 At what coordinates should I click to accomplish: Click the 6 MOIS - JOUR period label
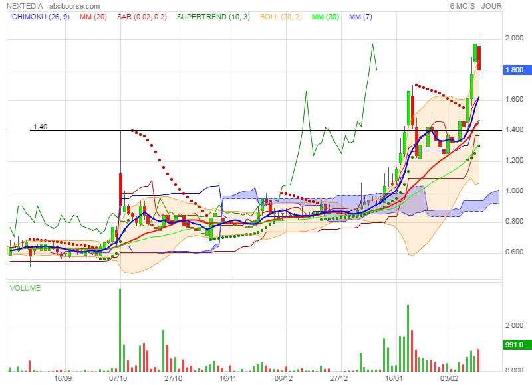475,6
